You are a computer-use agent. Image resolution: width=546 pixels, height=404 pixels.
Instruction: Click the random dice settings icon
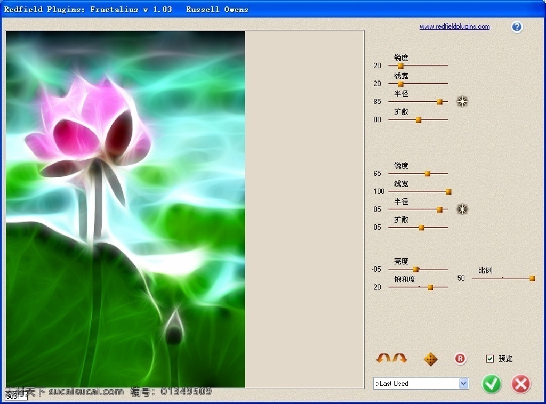[x=430, y=359]
